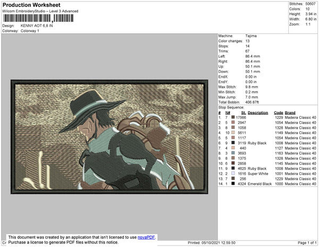Click the 'Code' column header

(x=279, y=113)
